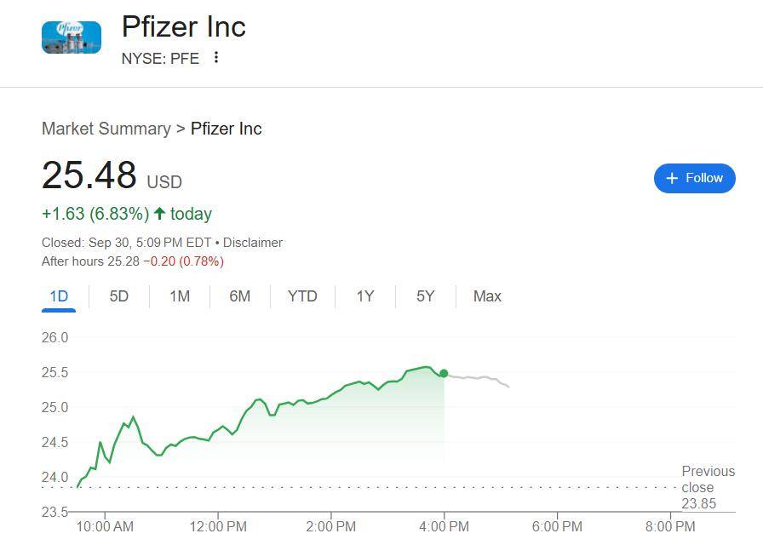The image size is (763, 545).
Task: Click the green up arrow beside today
Action: [159, 214]
